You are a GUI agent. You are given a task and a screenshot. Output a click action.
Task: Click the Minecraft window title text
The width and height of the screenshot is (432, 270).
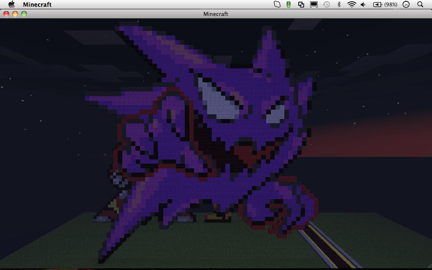tap(216, 14)
